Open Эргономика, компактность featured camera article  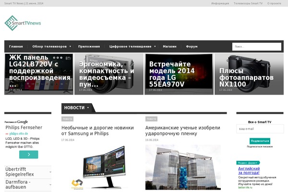click(x=109, y=74)
